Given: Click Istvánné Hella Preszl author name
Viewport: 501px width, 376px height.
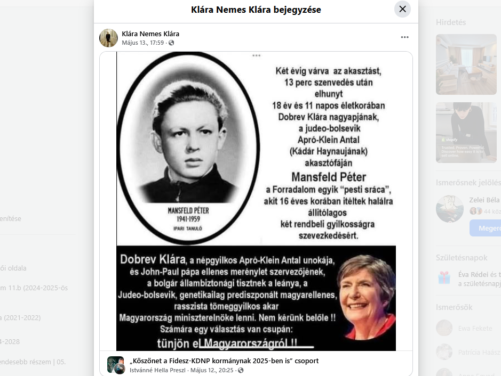Looking at the screenshot, I should (157, 370).
